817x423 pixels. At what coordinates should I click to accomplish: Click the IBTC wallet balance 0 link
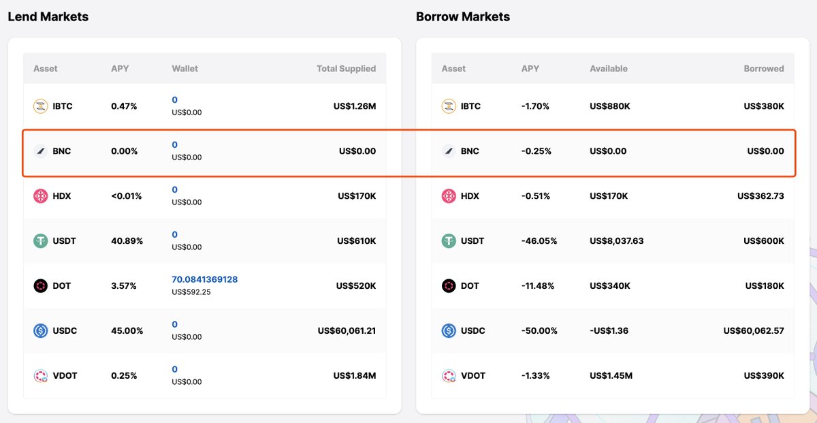click(175, 100)
